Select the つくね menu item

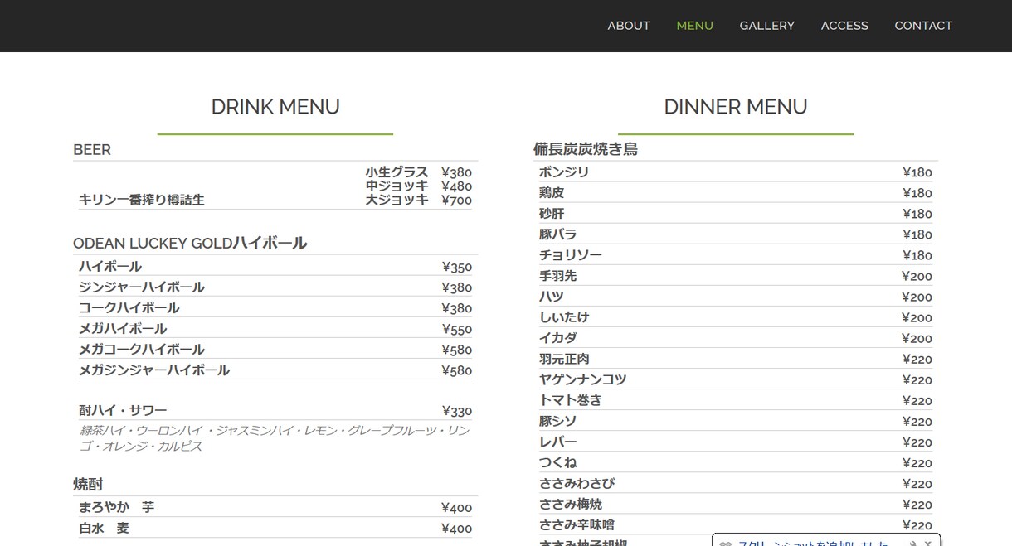[558, 462]
